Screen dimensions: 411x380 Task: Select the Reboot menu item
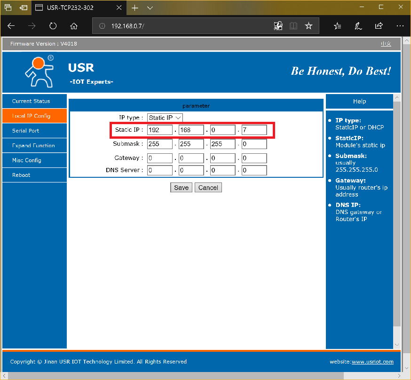pos(35,175)
